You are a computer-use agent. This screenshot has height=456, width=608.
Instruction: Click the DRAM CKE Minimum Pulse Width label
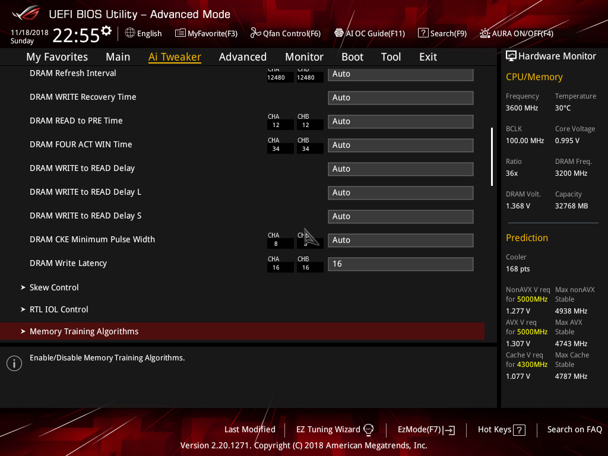pos(92,240)
